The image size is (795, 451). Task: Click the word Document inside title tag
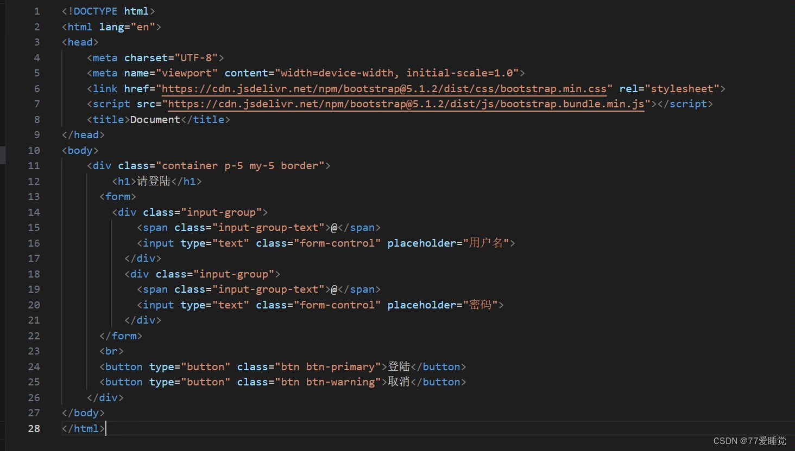click(x=155, y=119)
